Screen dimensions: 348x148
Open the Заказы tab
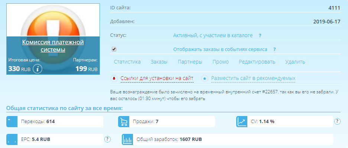[159, 62]
